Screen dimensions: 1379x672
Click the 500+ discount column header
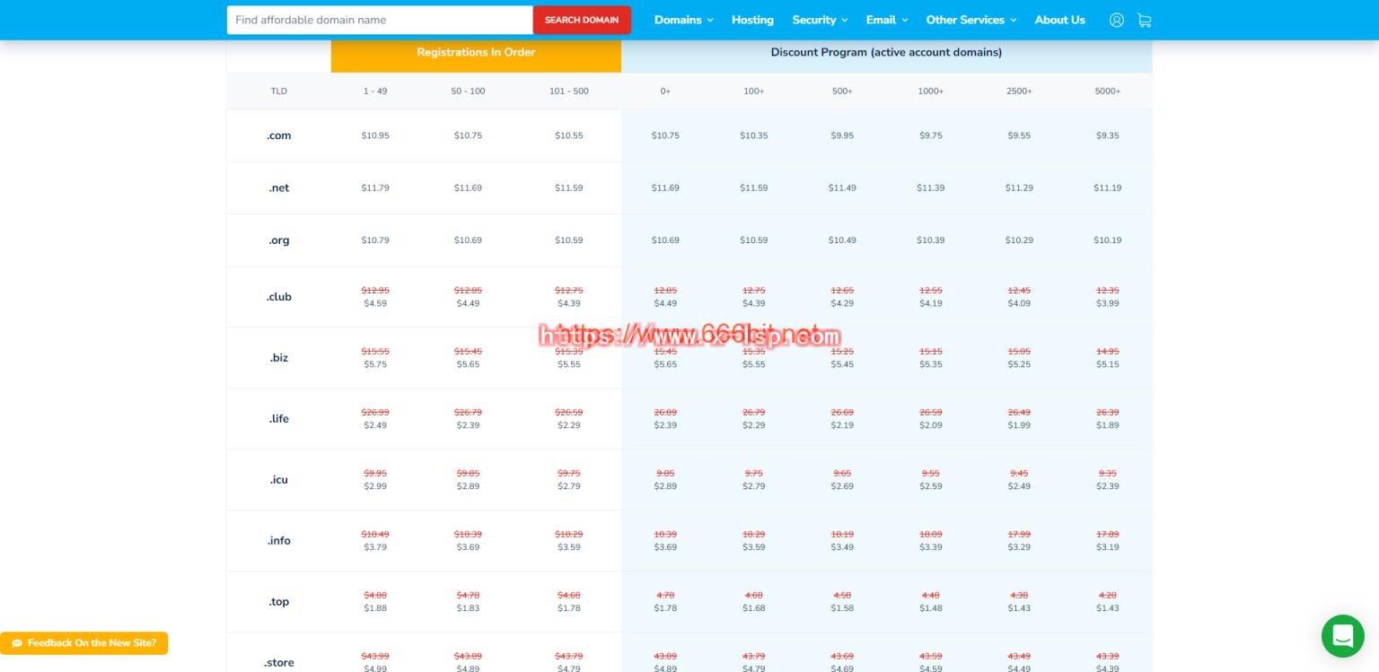pos(842,91)
